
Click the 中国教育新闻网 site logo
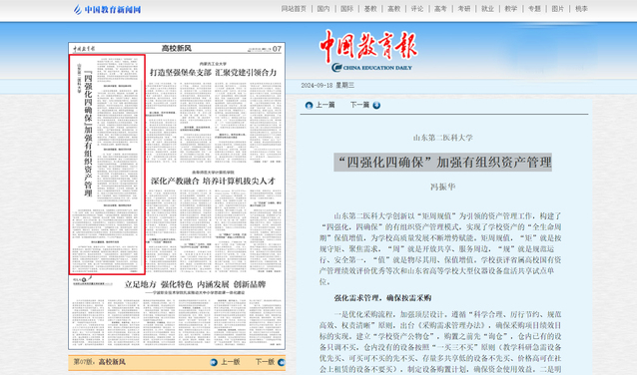(x=107, y=9)
